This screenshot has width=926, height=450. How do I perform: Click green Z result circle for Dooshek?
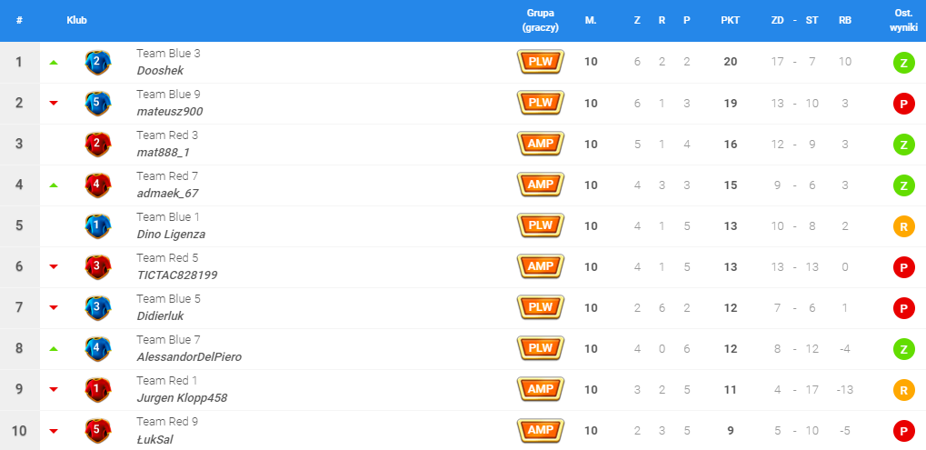click(x=903, y=63)
